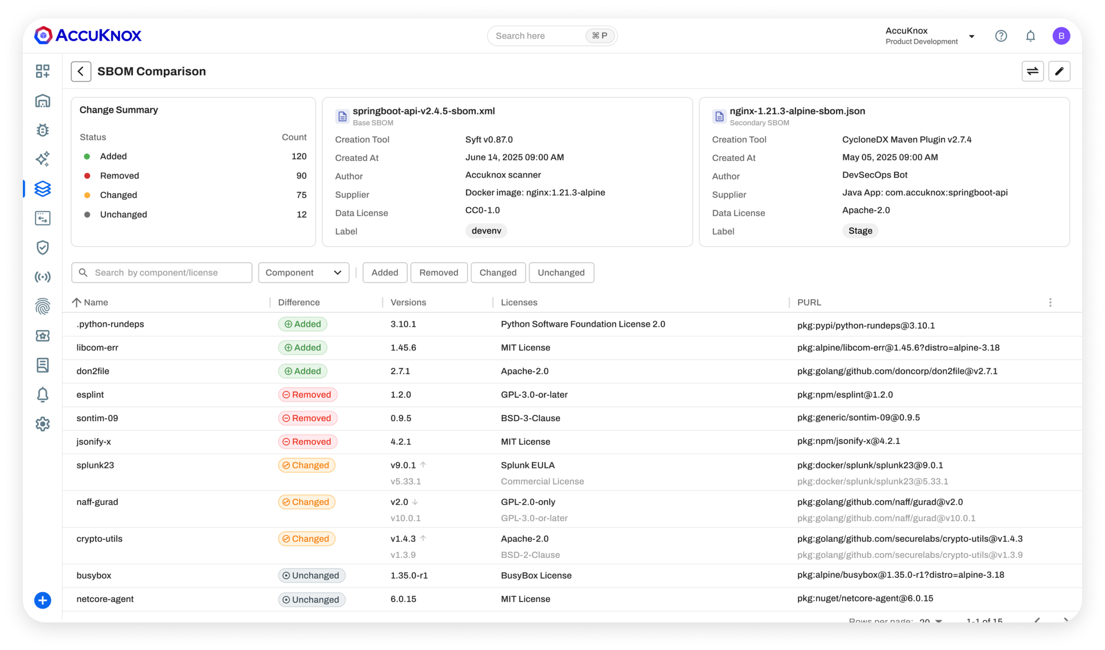Click the Unchanged badge for busybox
This screenshot has width=1105, height=650.
click(x=312, y=576)
